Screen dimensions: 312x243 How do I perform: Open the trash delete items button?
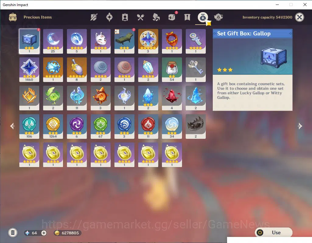(13, 233)
